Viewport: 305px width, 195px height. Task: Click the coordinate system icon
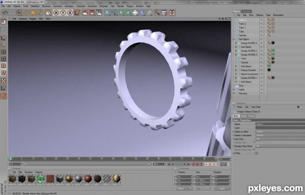point(77,13)
